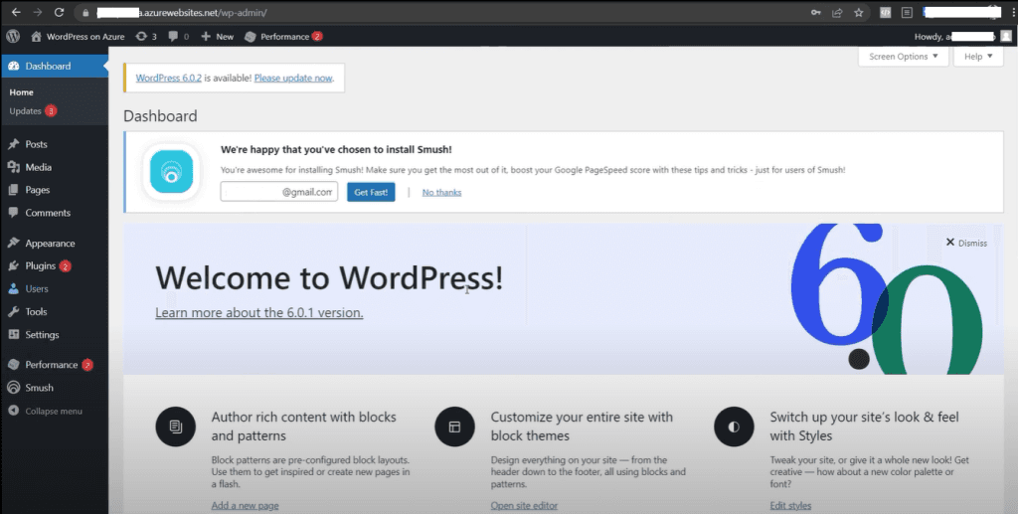Click the Styles half-circle round icon
The image size is (1018, 514).
tap(734, 427)
